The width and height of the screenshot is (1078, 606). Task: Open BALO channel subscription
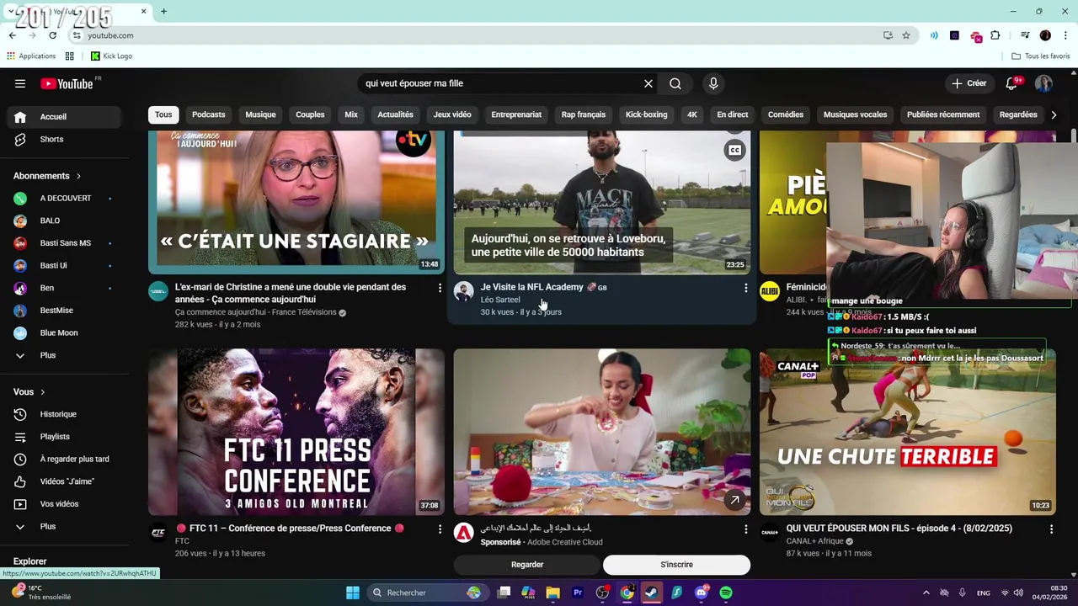tap(66, 221)
